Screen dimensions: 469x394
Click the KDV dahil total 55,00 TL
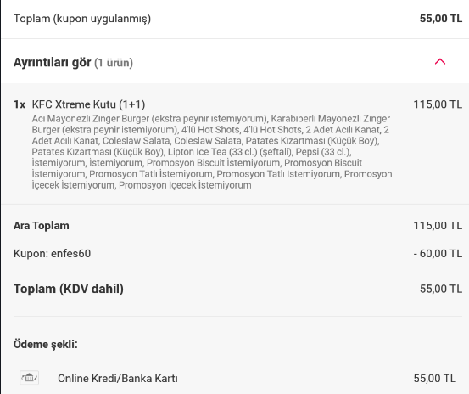point(441,289)
